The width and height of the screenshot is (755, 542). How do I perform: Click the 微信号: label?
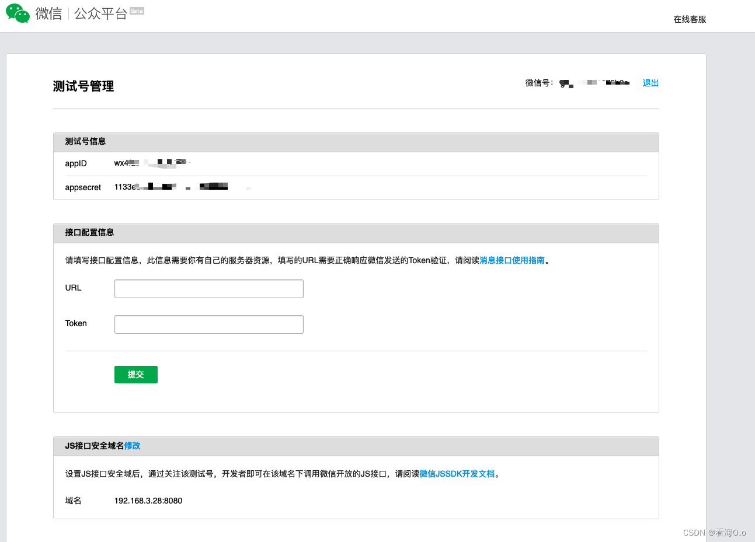coord(539,83)
